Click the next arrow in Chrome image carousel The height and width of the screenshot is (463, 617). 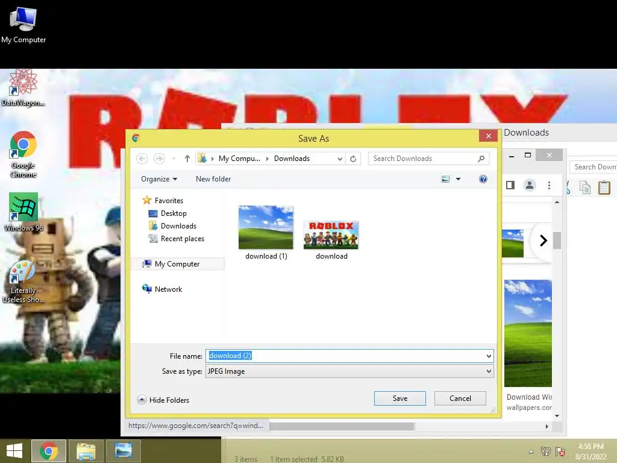(543, 241)
